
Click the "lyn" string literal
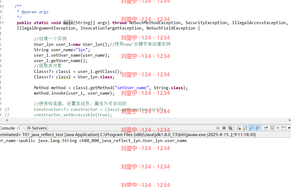[x=82, y=50]
